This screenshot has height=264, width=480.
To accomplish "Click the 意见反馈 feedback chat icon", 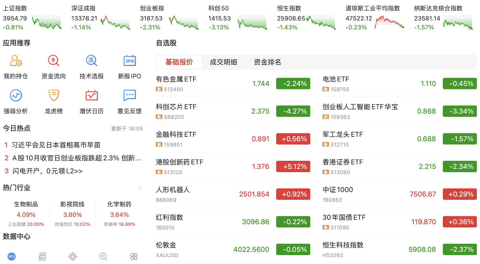I will coord(130,96).
